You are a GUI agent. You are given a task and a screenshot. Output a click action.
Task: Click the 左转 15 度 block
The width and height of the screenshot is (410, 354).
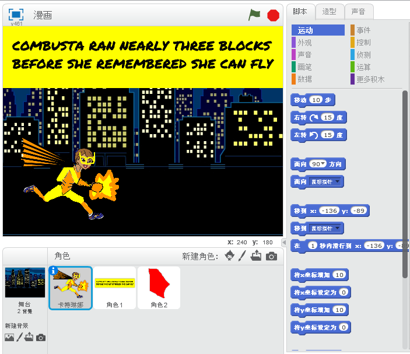pos(300,135)
